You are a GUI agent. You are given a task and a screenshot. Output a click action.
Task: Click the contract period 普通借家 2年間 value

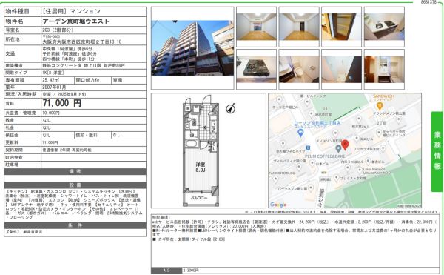[67, 150]
